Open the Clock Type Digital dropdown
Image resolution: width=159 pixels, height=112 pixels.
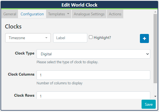pos(93,54)
